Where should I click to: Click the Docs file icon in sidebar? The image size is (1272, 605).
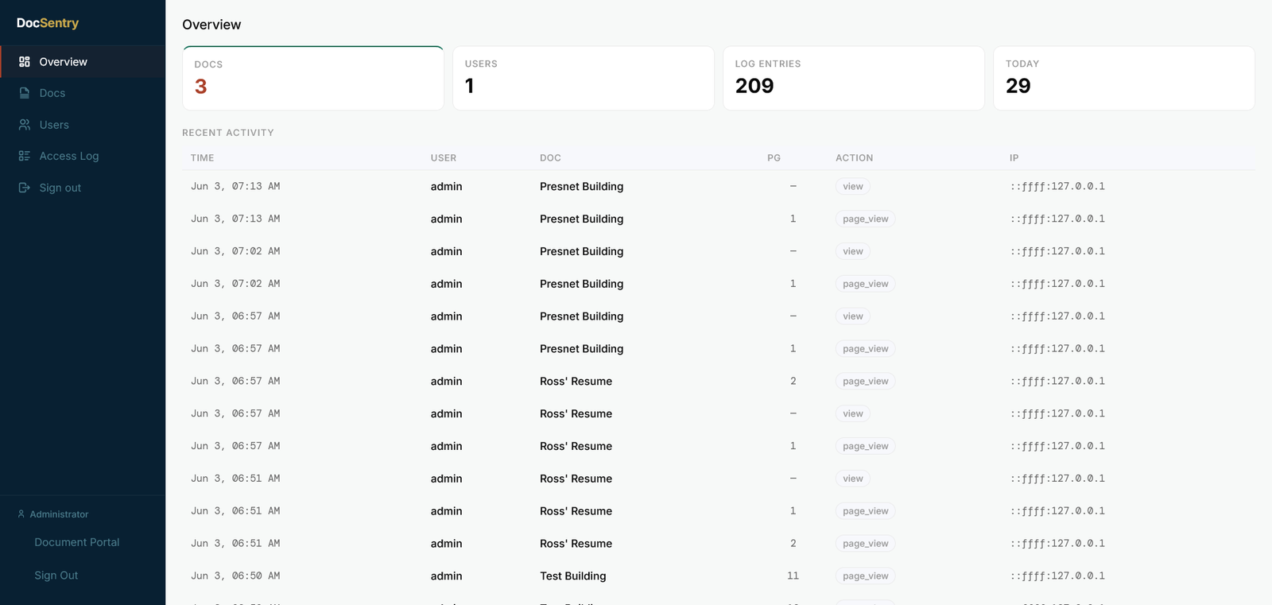coord(25,93)
